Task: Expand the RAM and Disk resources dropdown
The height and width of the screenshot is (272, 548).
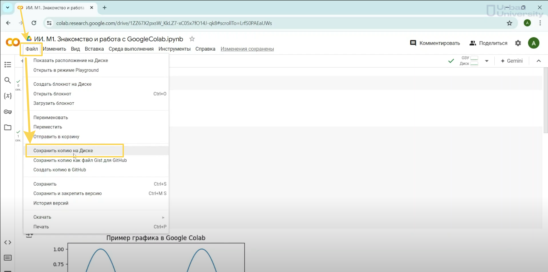Action: 487,61
